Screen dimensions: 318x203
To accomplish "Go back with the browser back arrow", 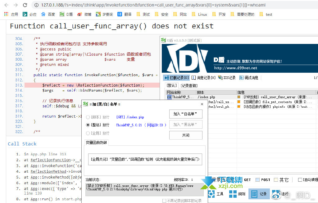I will 6,5.
